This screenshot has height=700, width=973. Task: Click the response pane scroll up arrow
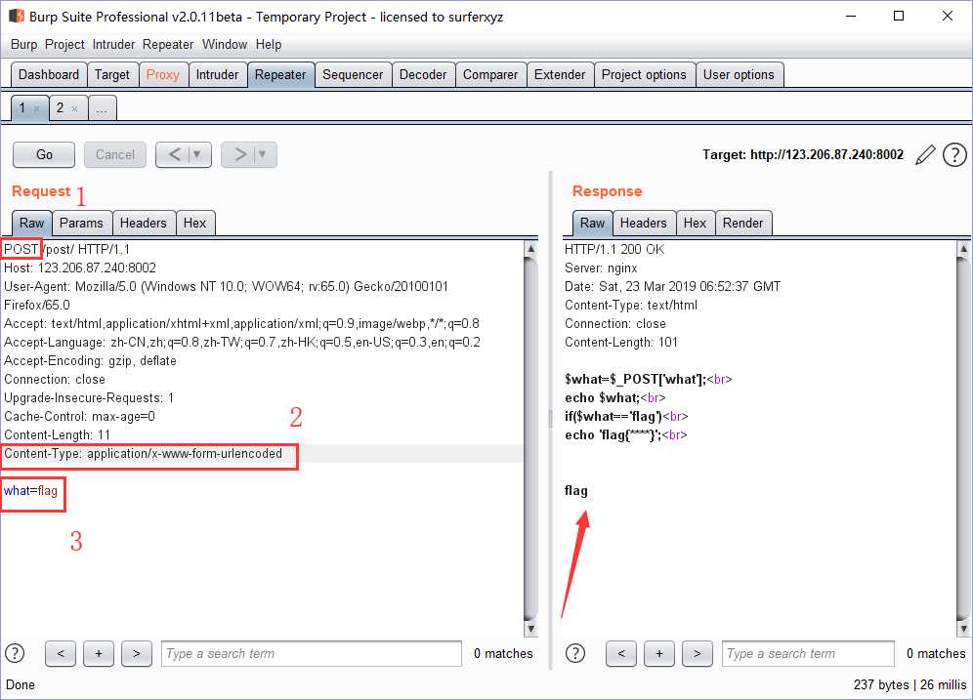[x=963, y=249]
